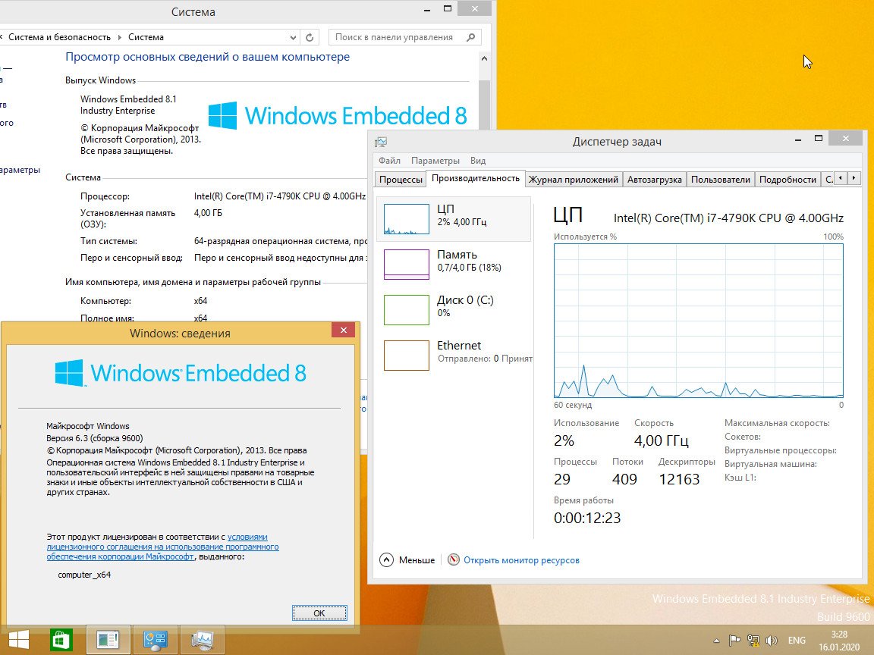Select the Память performance graph
This screenshot has width=874, height=655.
(x=454, y=262)
